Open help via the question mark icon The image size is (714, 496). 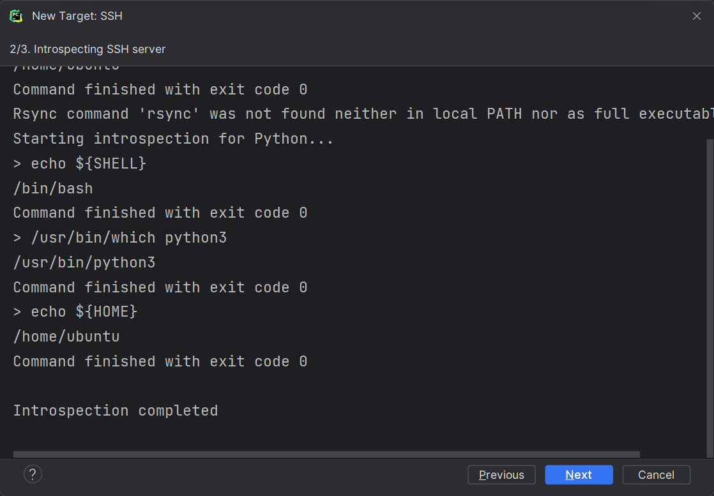point(33,474)
